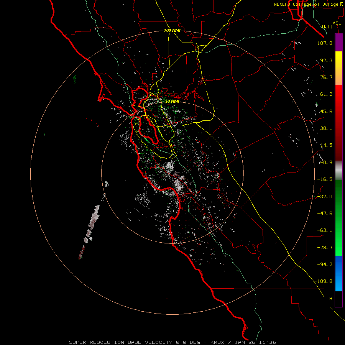Pick the gray near-zero segment of color bar

point(338,170)
